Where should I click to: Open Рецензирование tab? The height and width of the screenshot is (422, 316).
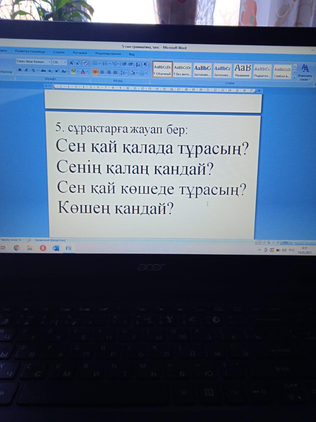coord(108,53)
